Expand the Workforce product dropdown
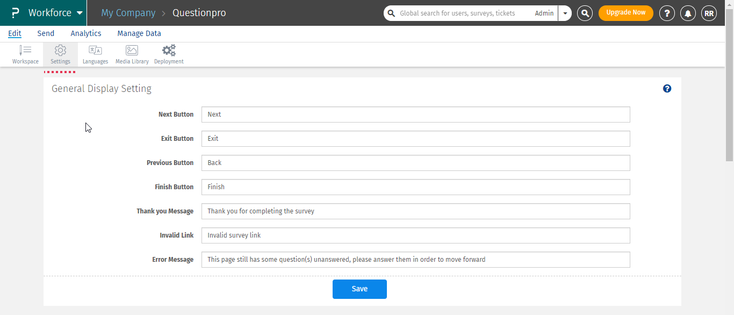The image size is (734, 315). (x=80, y=13)
